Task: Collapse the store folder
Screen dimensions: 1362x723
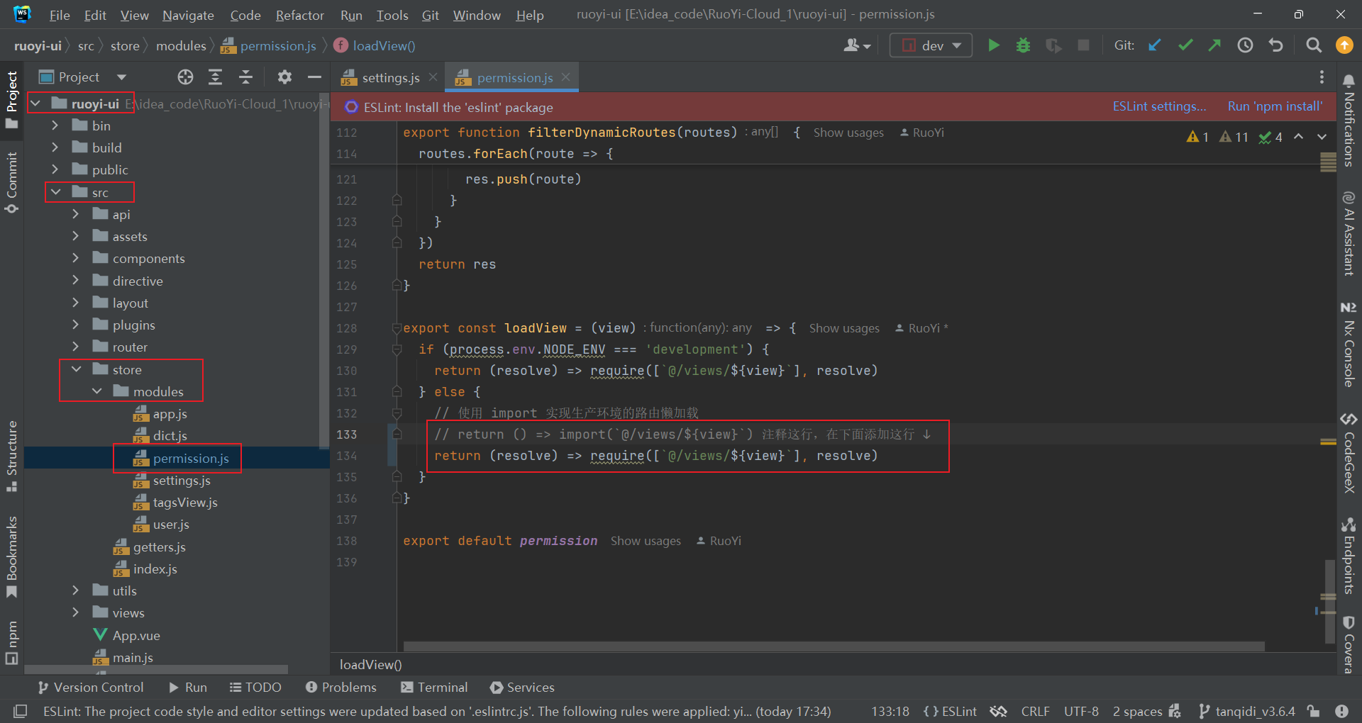Action: [76, 369]
